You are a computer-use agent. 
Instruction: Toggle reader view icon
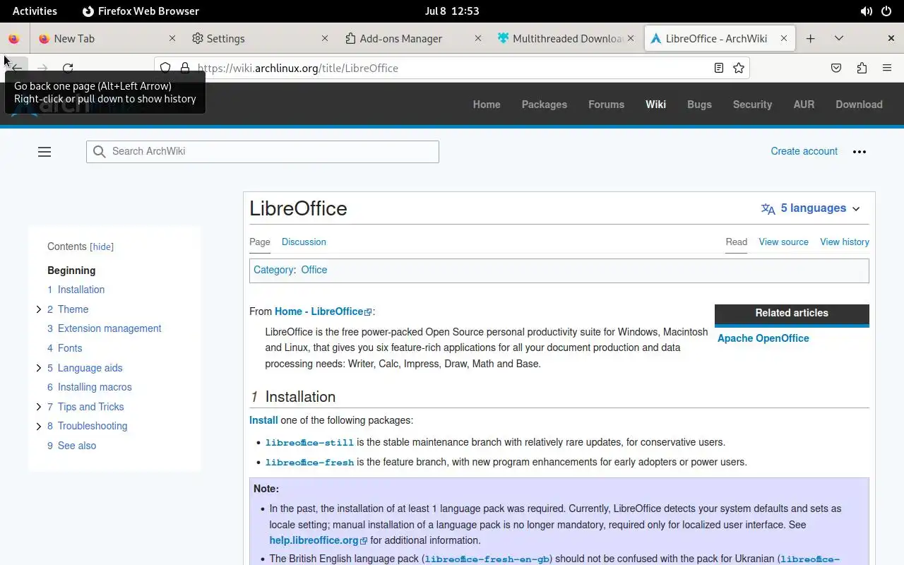pyautogui.click(x=718, y=68)
